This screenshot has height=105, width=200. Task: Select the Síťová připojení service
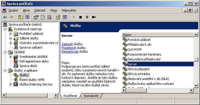click(x=139, y=69)
